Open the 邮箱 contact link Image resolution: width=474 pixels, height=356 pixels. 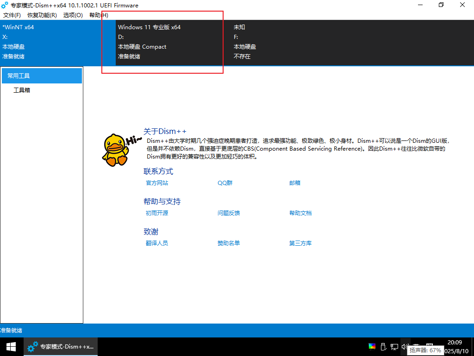[x=295, y=183]
